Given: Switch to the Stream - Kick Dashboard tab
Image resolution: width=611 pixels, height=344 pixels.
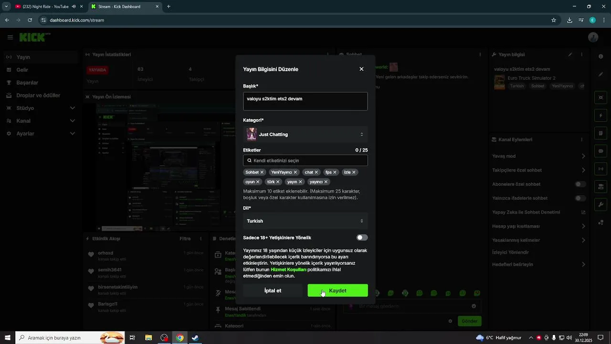Looking at the screenshot, I should pos(124,7).
